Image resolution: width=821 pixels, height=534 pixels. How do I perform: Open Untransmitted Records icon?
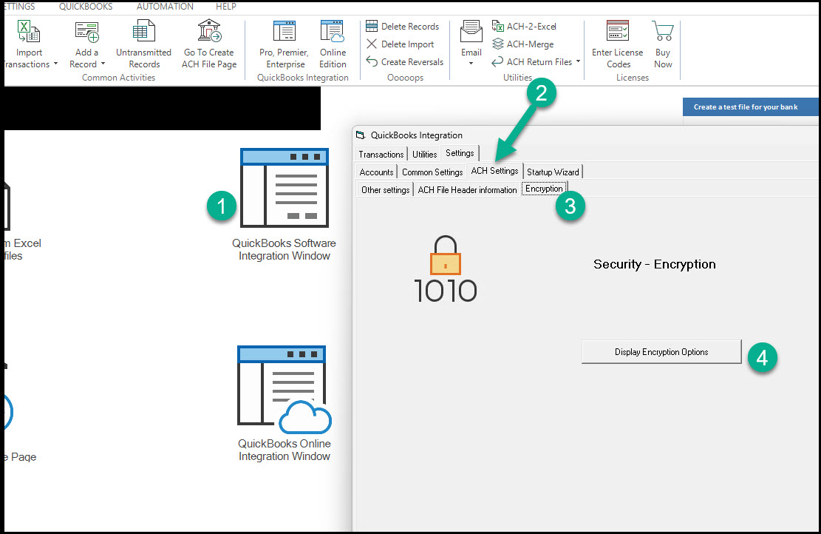coord(143,31)
